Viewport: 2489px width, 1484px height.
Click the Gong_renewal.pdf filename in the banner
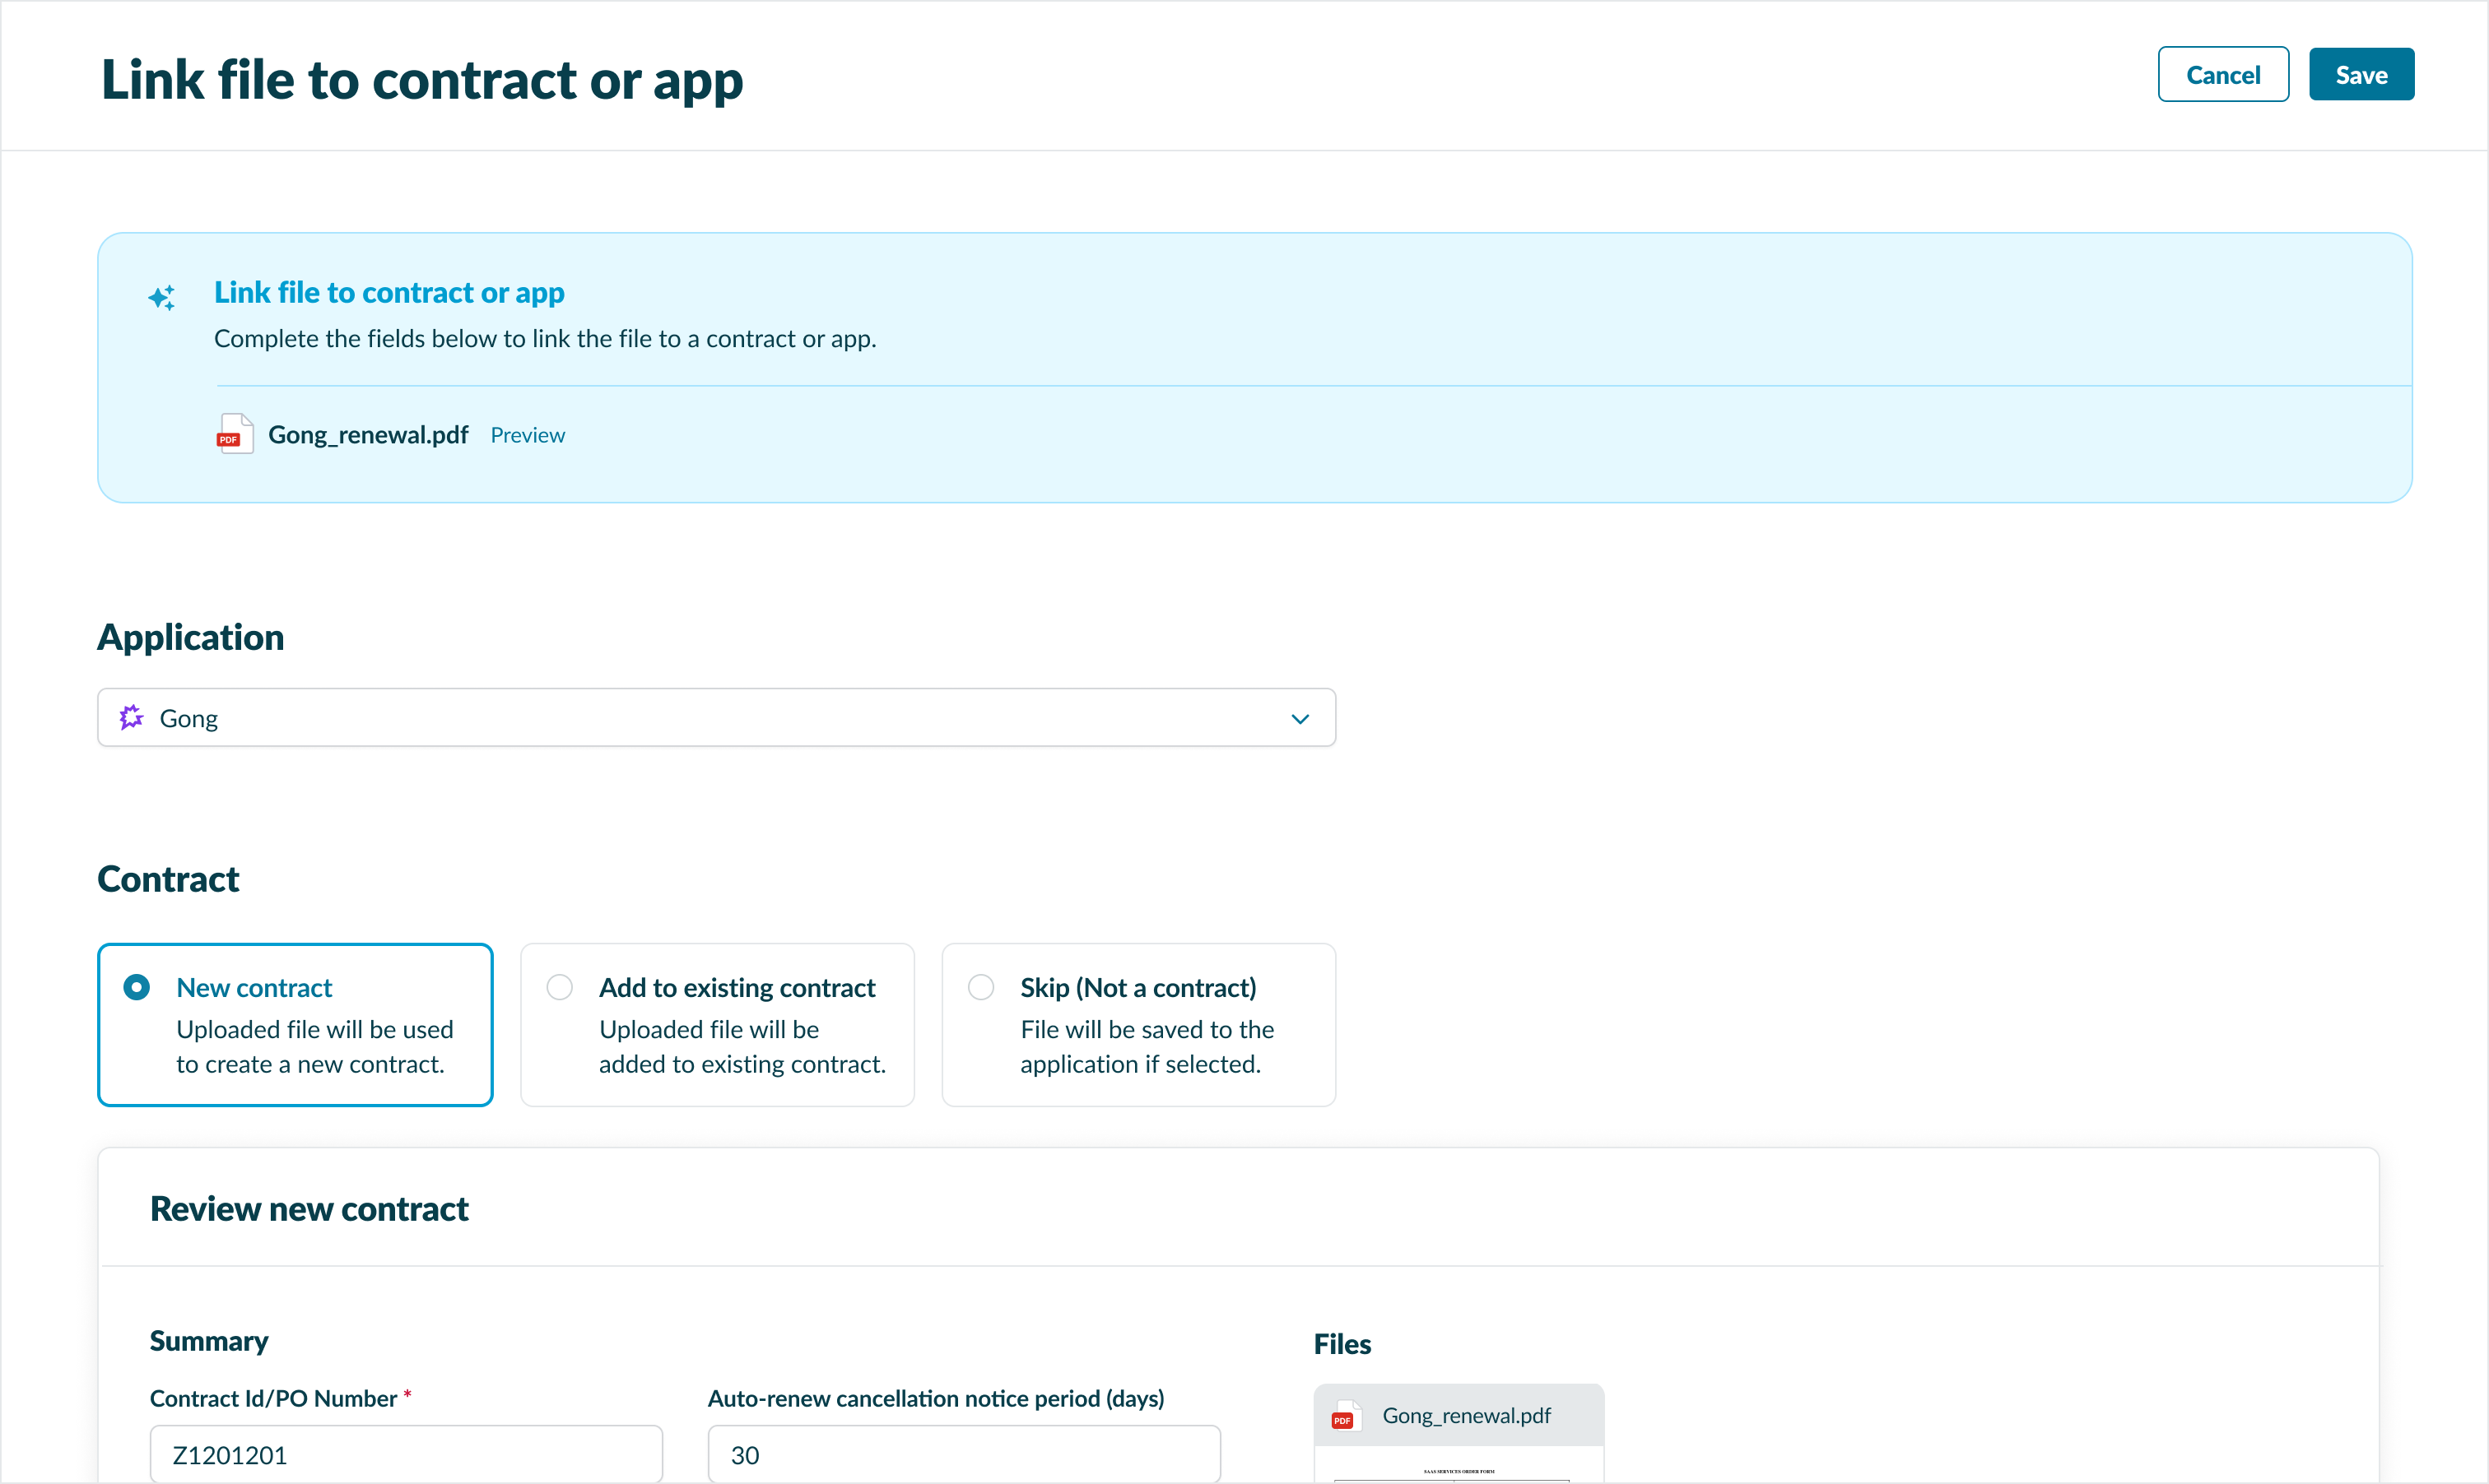coord(367,435)
